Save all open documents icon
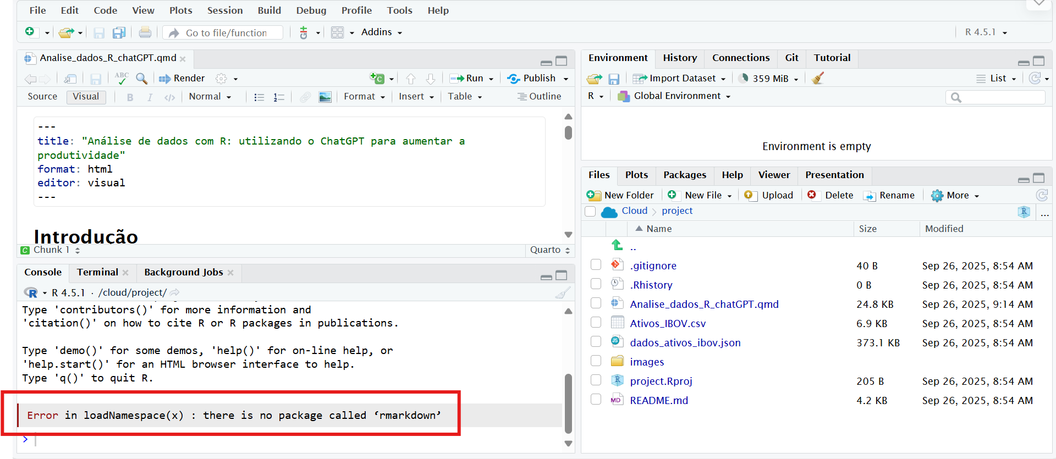The height and width of the screenshot is (459, 1056). 119,33
